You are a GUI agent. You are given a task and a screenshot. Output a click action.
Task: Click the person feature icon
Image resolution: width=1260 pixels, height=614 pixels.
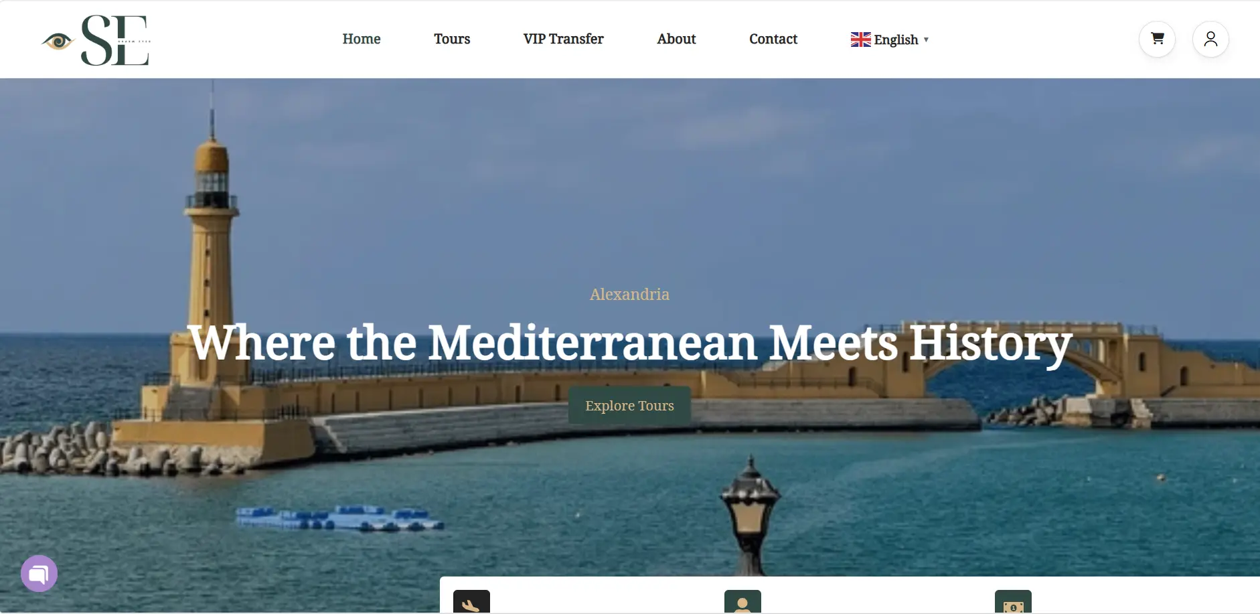pos(742,601)
